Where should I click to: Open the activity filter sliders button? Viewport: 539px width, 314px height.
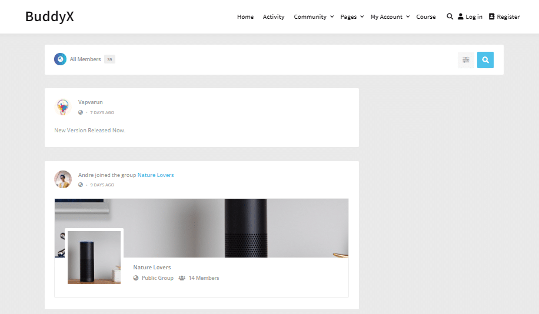tap(466, 60)
